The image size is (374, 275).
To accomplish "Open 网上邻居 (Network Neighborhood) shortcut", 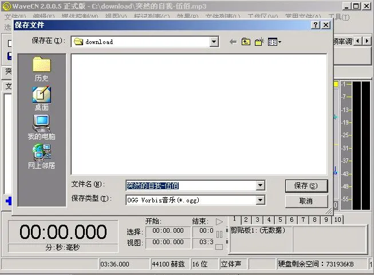I will tap(41, 157).
